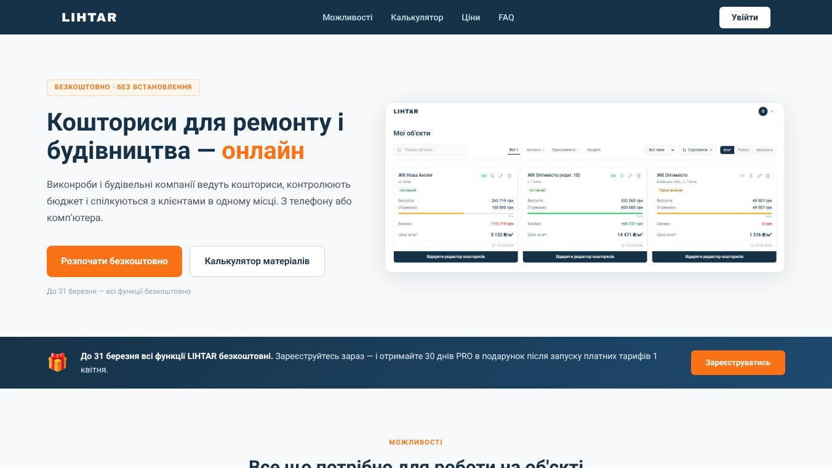Expand the chevron next to the user avatar
The width and height of the screenshot is (832, 468).
[772, 111]
